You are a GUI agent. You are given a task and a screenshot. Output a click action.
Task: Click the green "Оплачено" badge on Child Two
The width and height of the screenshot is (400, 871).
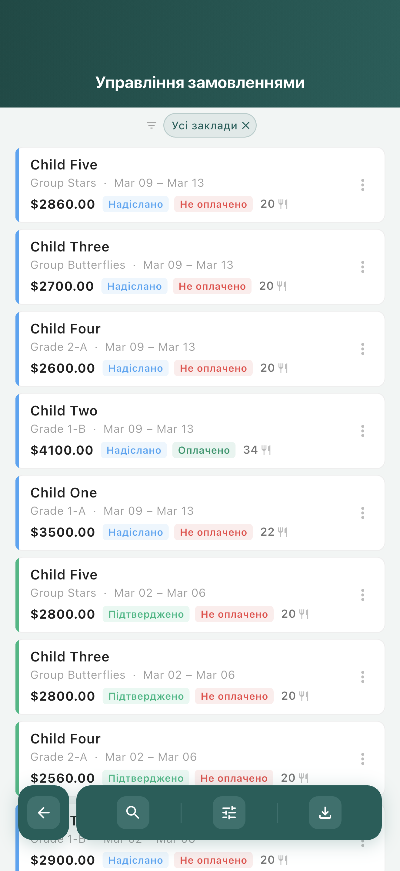(204, 450)
